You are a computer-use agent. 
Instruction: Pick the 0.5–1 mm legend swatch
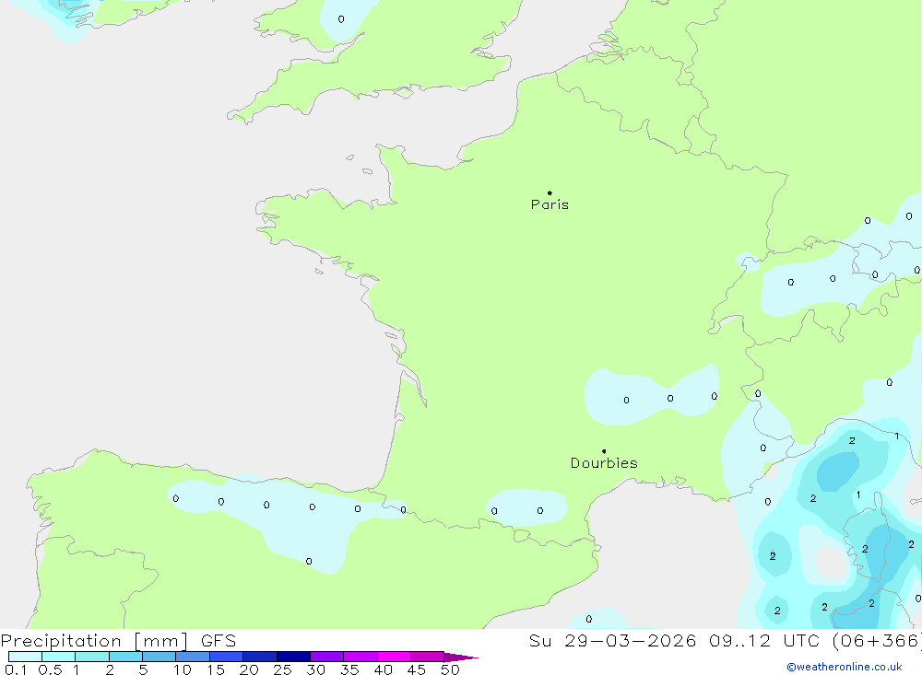pos(58,657)
